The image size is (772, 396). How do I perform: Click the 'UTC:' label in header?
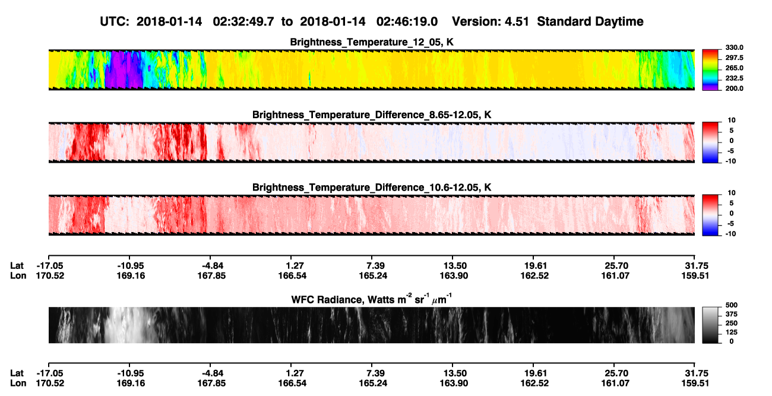tap(116, 21)
